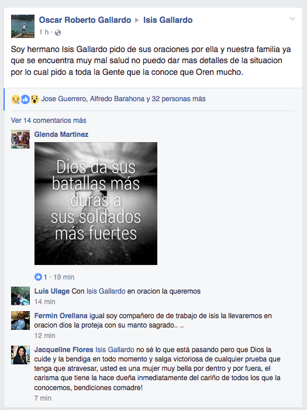Open Glenda Martinez's avatar thumbnail
Screen dimensions: 307x410
click(x=20, y=139)
